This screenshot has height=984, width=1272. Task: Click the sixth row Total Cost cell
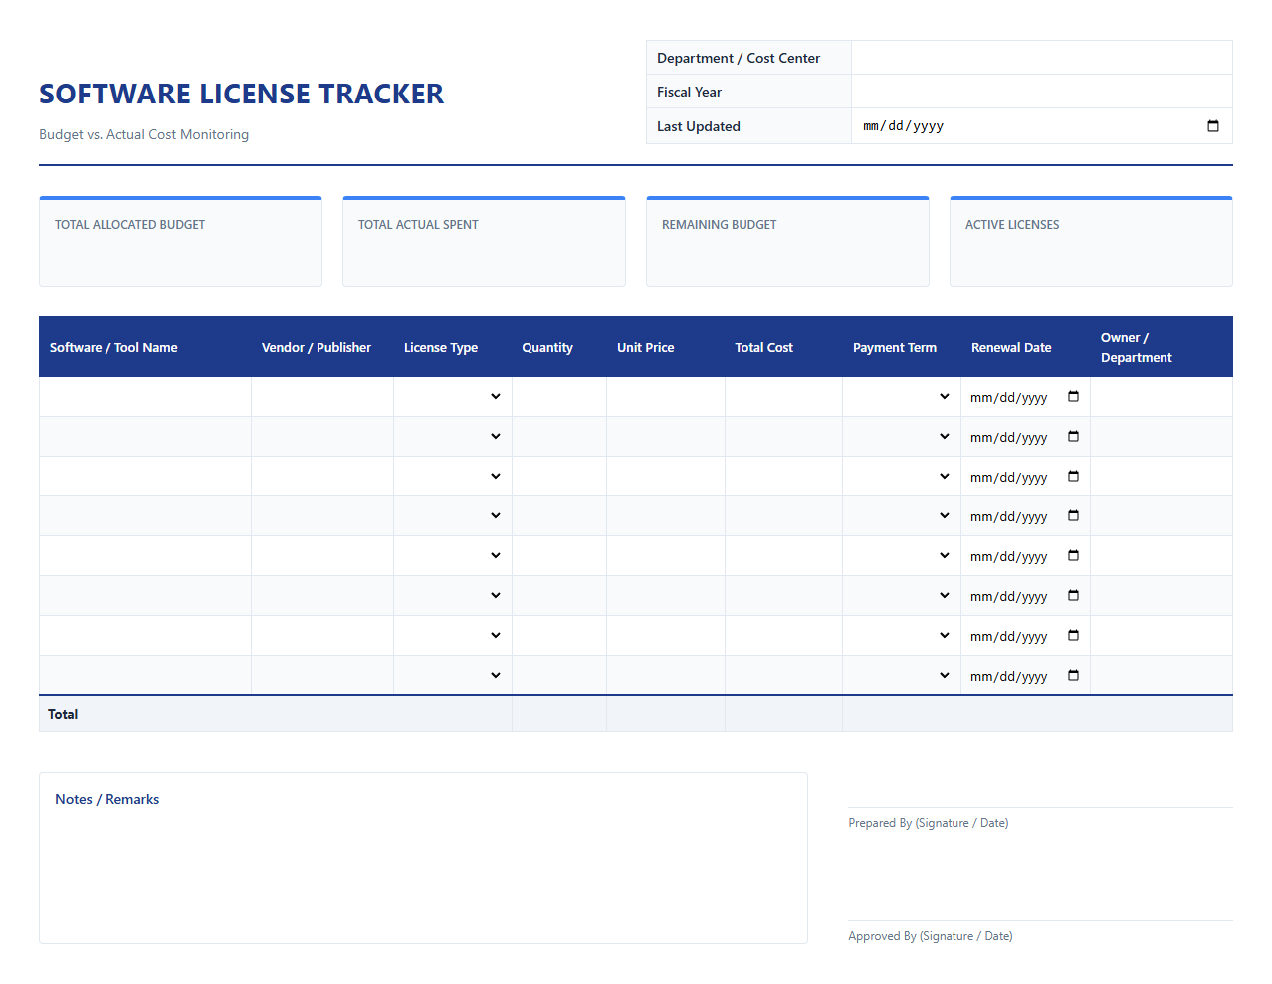click(x=783, y=596)
